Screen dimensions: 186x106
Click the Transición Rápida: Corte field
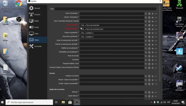click(112, 64)
